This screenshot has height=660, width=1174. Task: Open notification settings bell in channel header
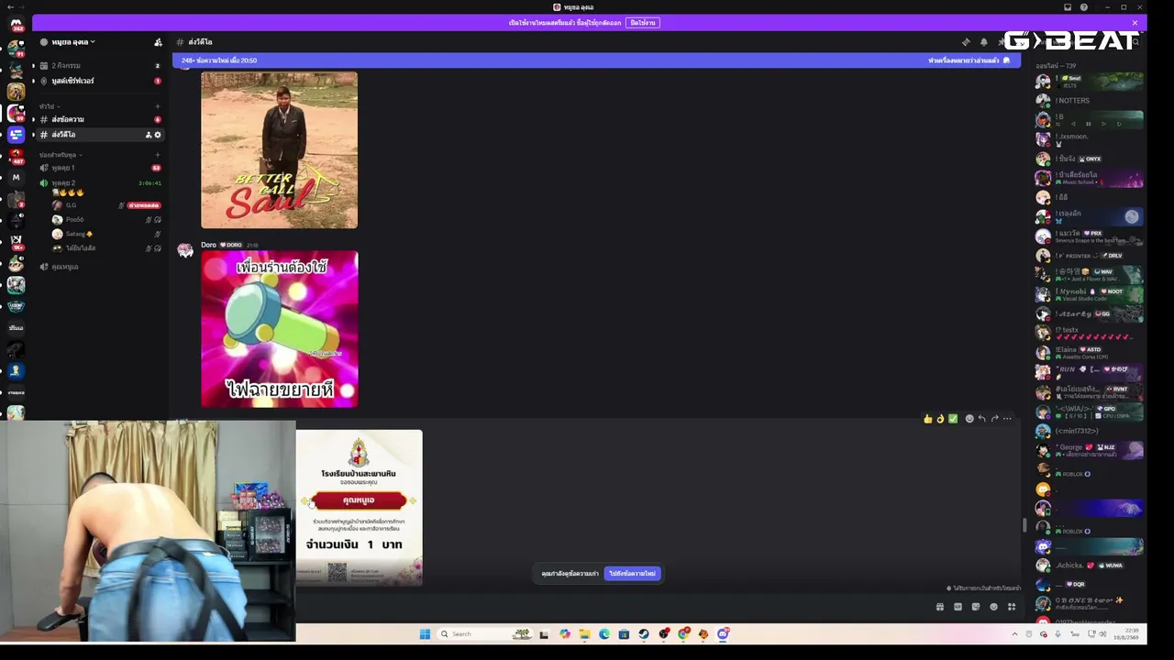tap(983, 42)
